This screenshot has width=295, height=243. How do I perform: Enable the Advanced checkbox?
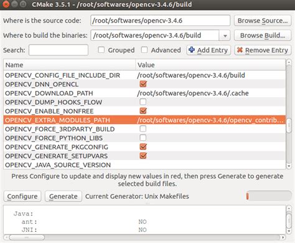click(x=144, y=50)
